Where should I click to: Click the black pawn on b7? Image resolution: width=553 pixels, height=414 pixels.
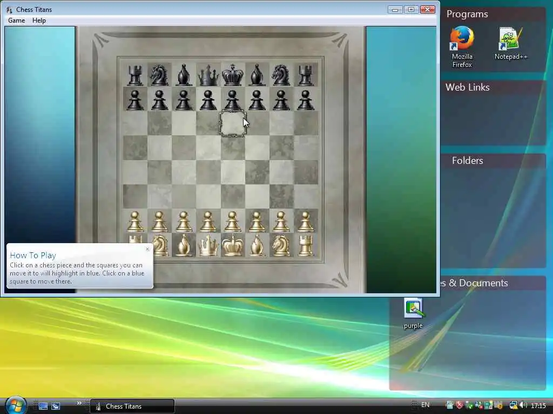[x=159, y=100]
